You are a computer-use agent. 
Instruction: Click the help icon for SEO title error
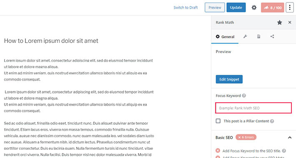point(284,151)
